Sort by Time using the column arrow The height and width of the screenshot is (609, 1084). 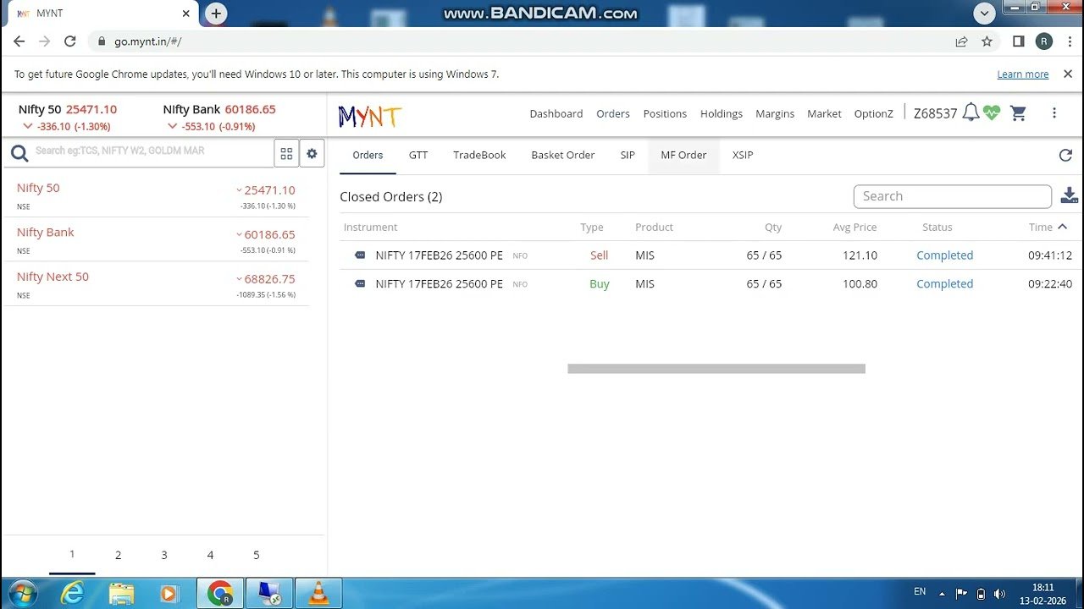(1064, 227)
